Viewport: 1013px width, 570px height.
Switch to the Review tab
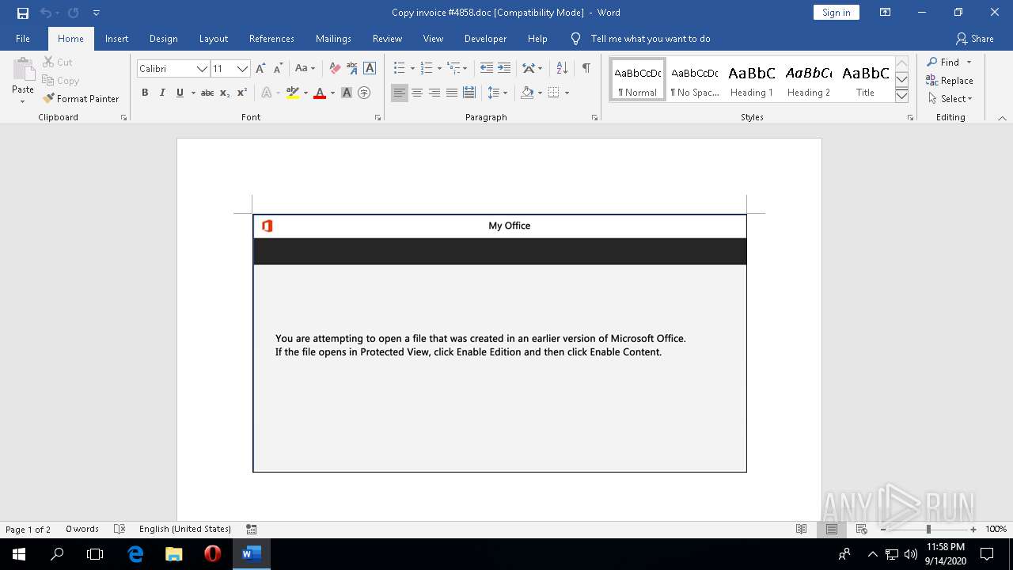[387, 39]
